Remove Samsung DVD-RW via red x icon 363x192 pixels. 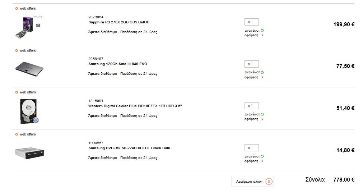[262, 161]
